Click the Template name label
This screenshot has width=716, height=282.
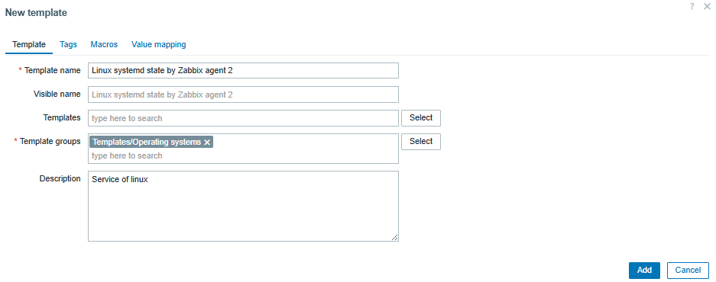point(53,71)
